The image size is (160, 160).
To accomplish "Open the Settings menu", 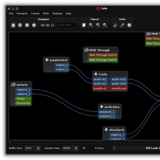I will click(x=57, y=13).
